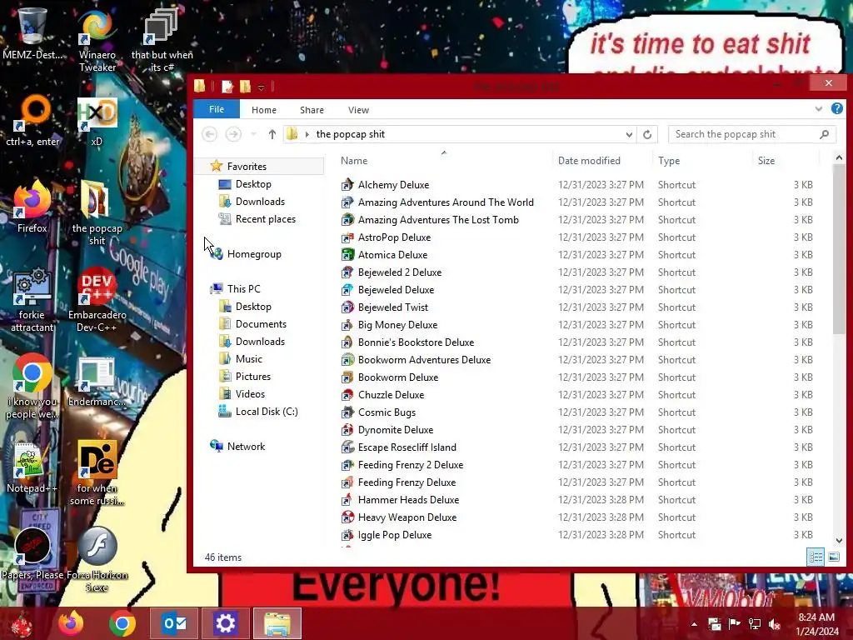Select Feeding Frenzy 2 Deluxe shortcut
853x640 pixels.
[x=410, y=465]
